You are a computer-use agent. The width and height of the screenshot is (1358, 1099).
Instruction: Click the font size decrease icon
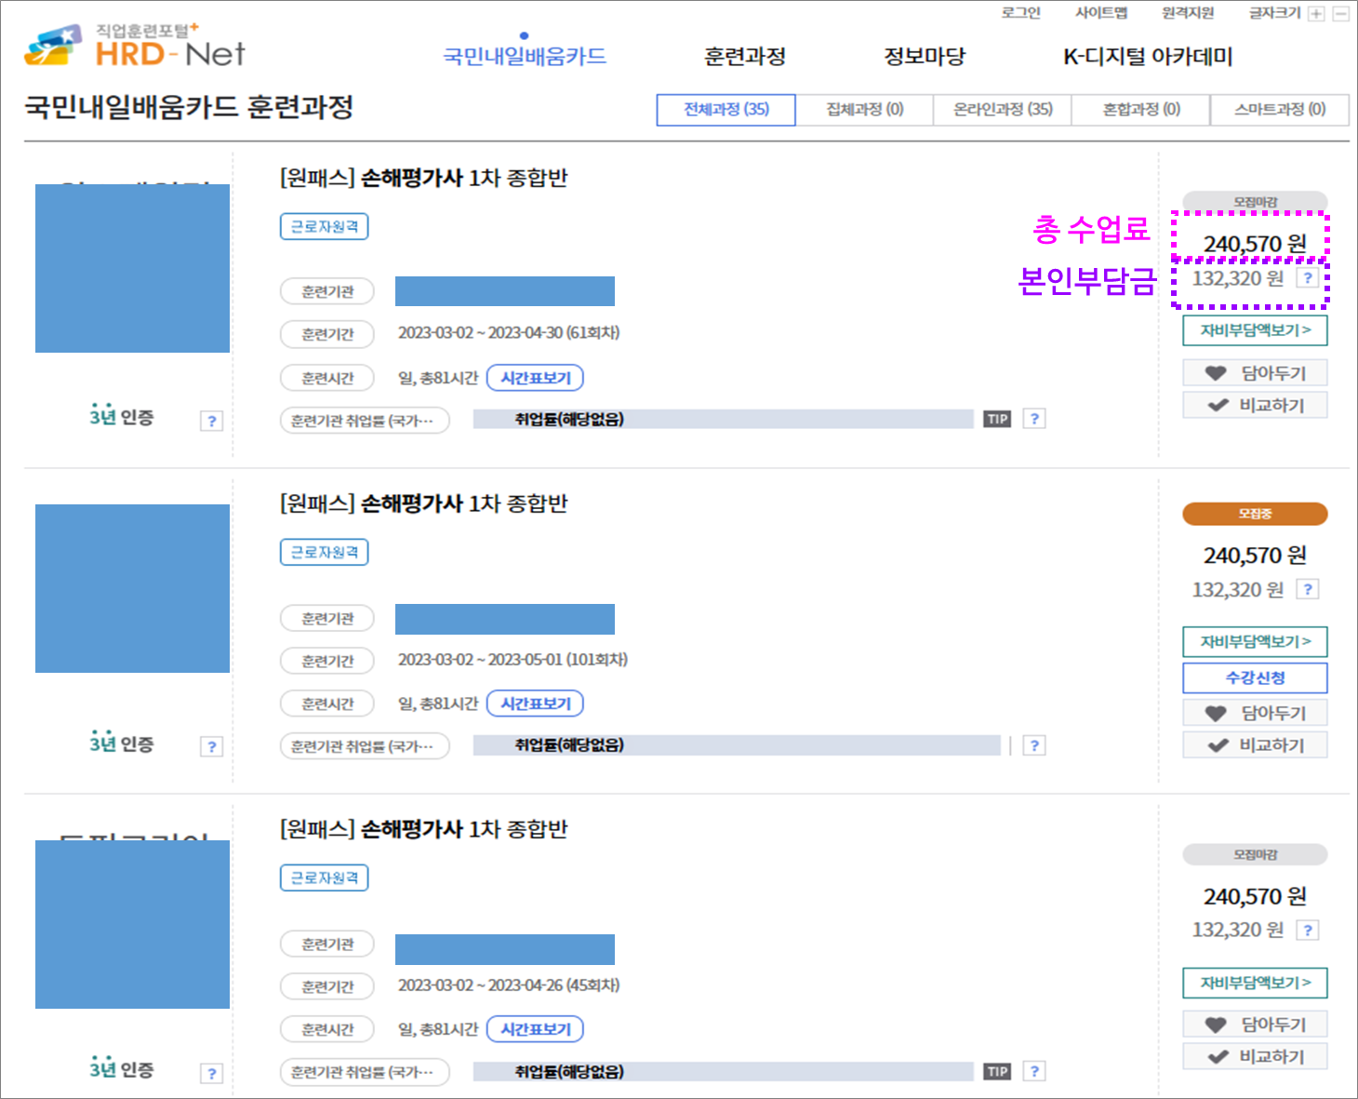(x=1339, y=13)
